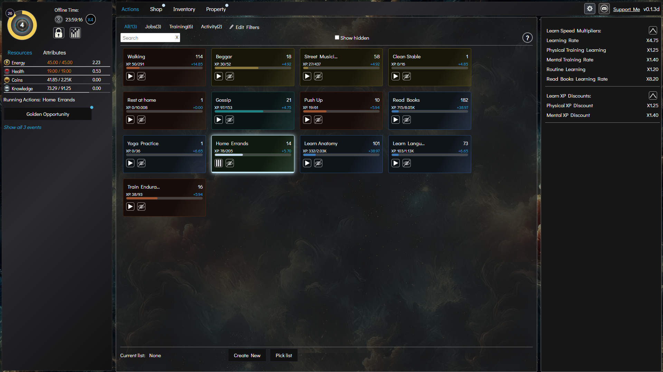Select the Training(6) filter tab
663x372 pixels.
(181, 27)
